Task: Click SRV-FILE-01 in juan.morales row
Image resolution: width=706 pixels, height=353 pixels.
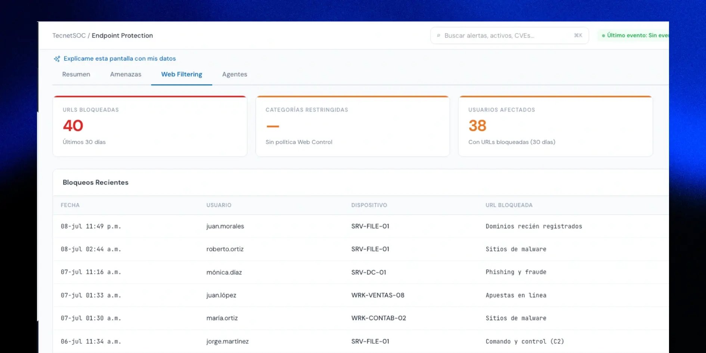Action: click(370, 226)
